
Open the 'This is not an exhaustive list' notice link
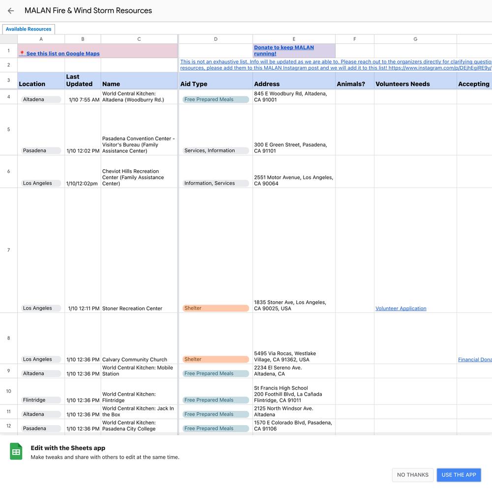pos(336,65)
